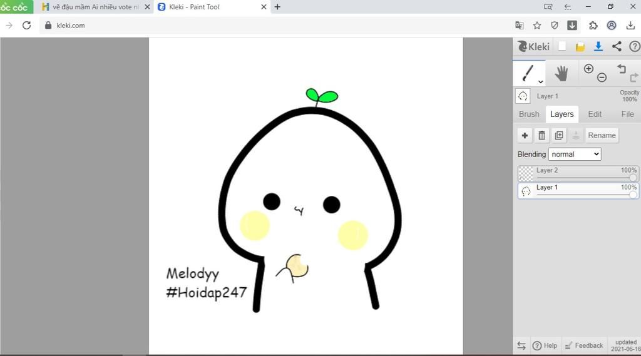Select the Brush tool
641x356 pixels.
pyautogui.click(x=528, y=74)
